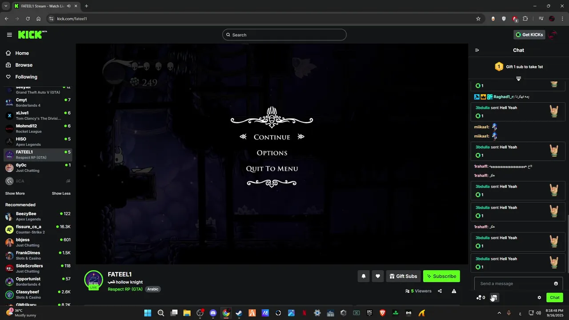
Task: Open the recommended channel Opportunist
Action: pyautogui.click(x=38, y=281)
